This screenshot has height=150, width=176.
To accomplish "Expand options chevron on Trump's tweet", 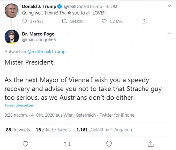I will click(168, 6).
